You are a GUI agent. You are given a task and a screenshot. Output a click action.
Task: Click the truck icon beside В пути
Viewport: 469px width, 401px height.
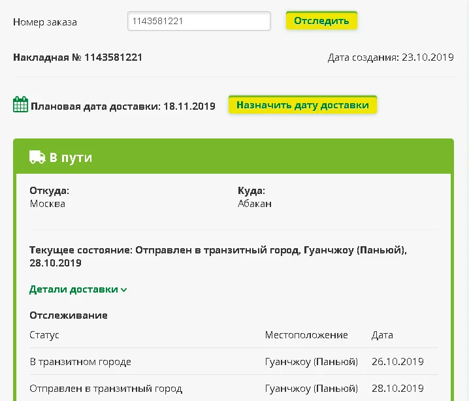(37, 157)
